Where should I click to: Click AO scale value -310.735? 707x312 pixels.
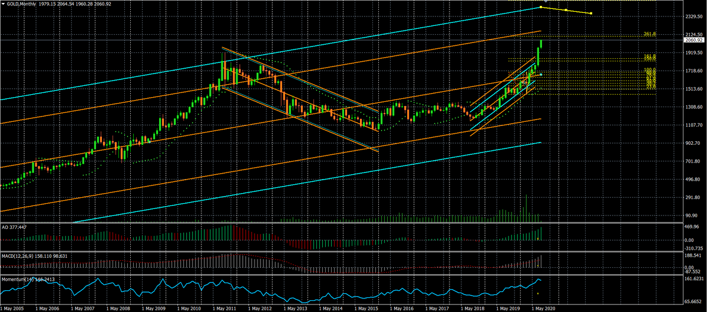pyautogui.click(x=695, y=250)
